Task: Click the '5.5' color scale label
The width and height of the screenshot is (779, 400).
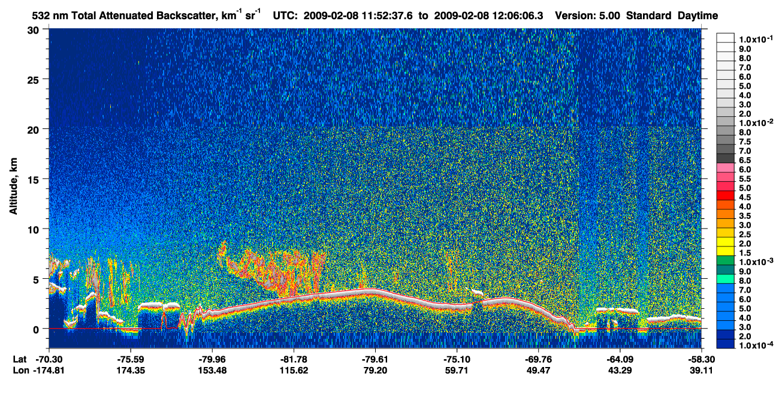Action: (x=745, y=179)
